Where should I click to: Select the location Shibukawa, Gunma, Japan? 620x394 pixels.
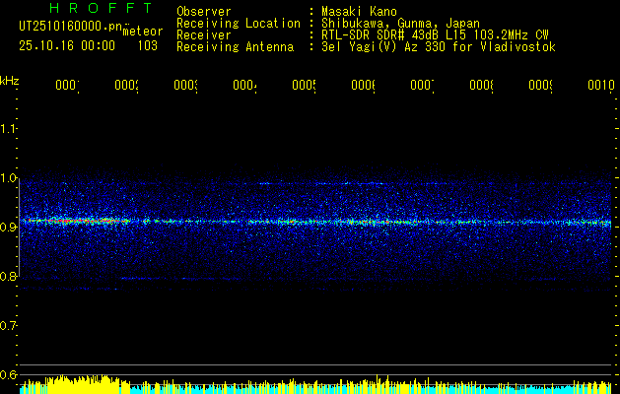(400, 24)
